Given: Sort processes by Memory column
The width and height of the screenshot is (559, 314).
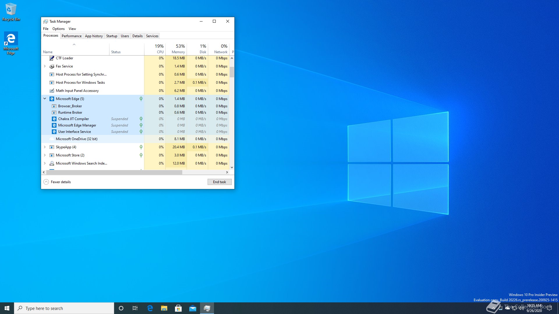Looking at the screenshot, I should (x=176, y=49).
